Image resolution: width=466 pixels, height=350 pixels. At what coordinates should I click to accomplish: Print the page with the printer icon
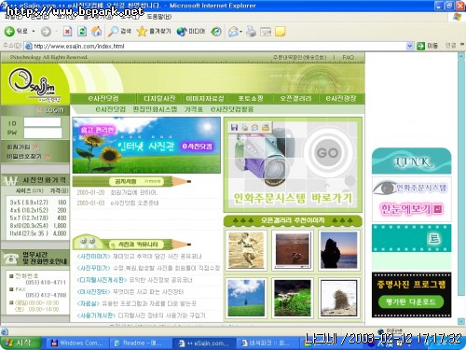click(251, 32)
